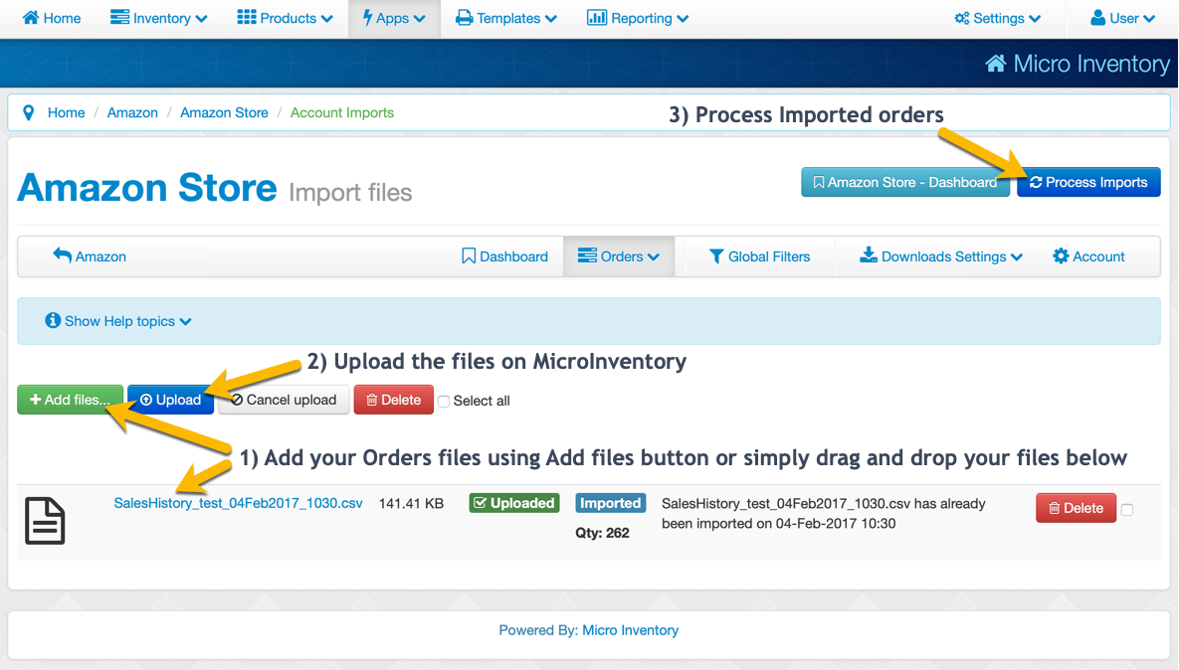Click the refresh icon on Process Imports

coord(1036,183)
